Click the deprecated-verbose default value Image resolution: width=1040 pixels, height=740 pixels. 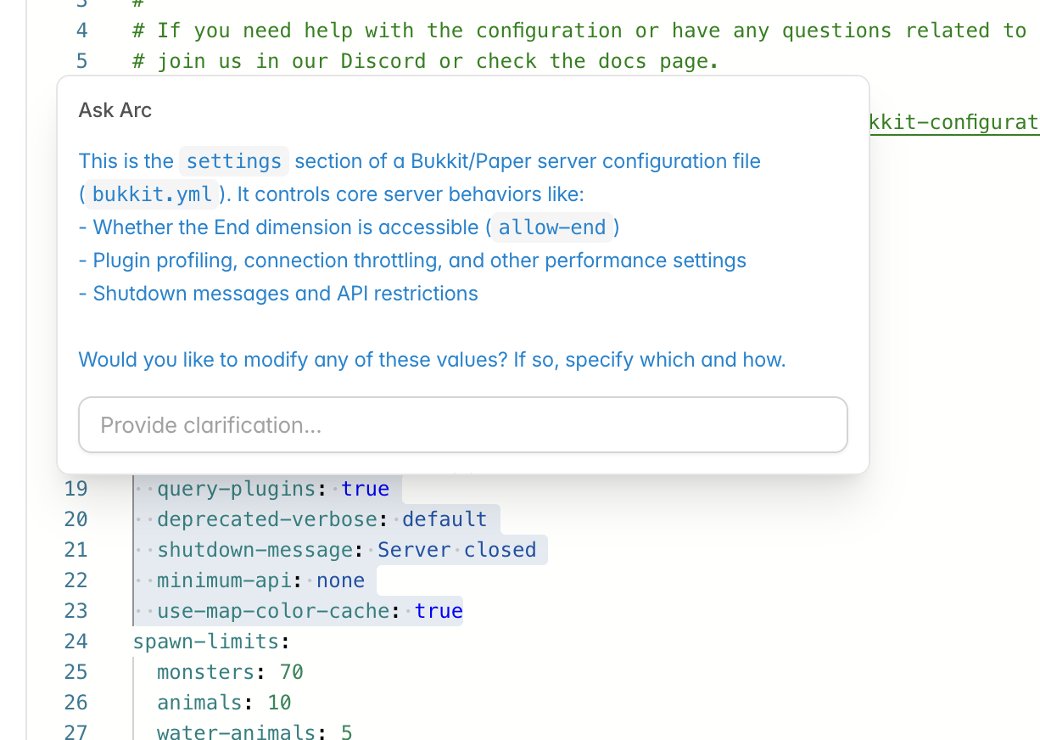click(x=445, y=519)
